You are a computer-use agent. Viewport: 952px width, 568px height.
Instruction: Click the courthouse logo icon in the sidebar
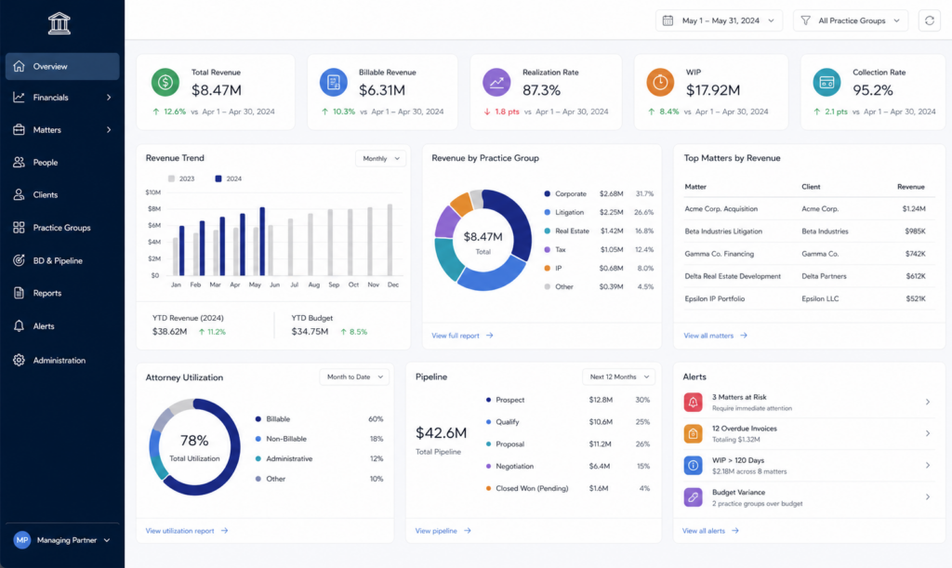click(x=59, y=23)
